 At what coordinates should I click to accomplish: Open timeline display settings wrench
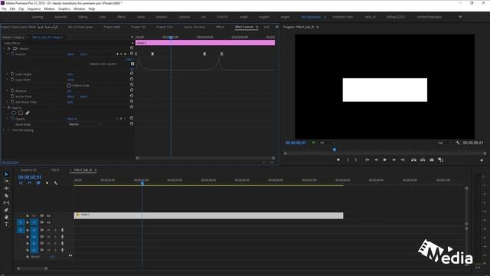pos(56,183)
